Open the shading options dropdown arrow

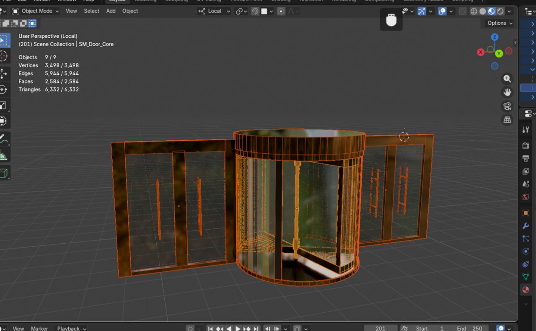pos(509,11)
